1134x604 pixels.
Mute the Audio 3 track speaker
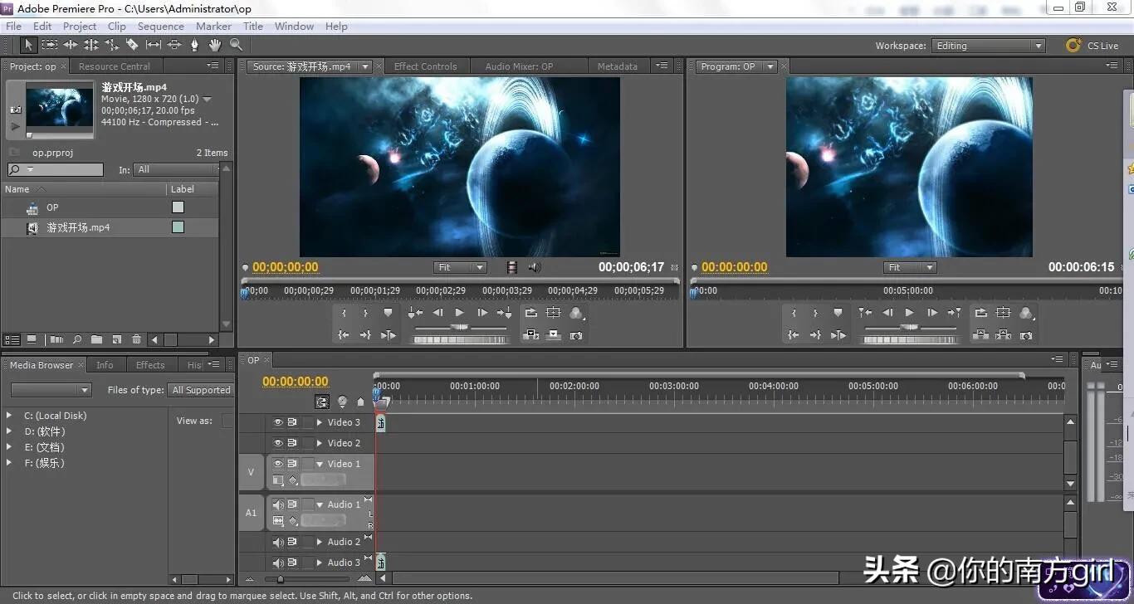278,563
